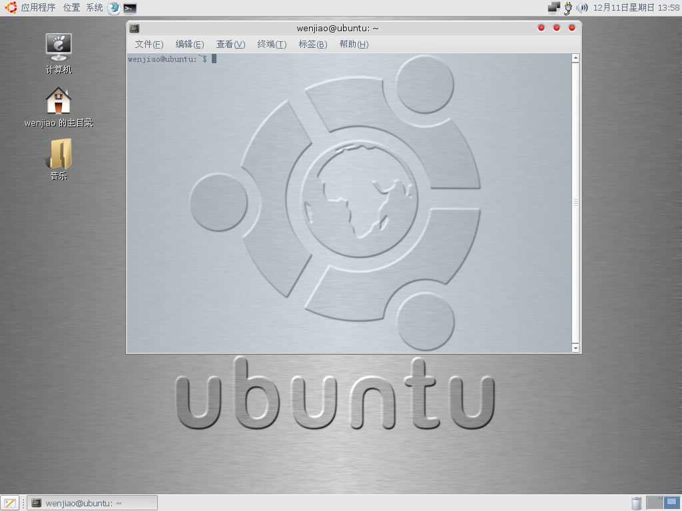Switch to the first workspace in switcher

(655, 503)
